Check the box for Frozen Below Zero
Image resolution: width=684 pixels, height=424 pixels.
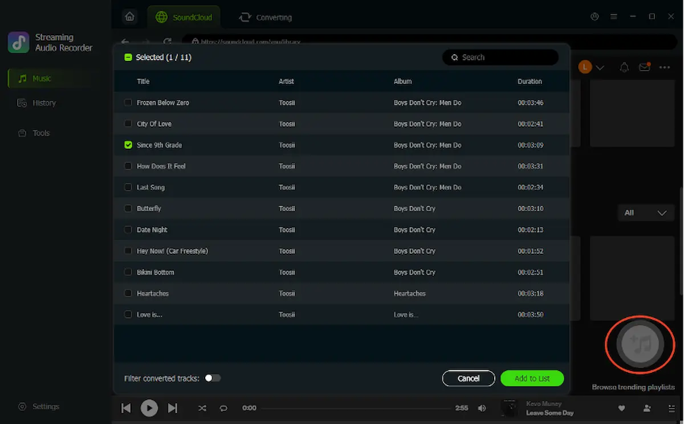point(128,103)
